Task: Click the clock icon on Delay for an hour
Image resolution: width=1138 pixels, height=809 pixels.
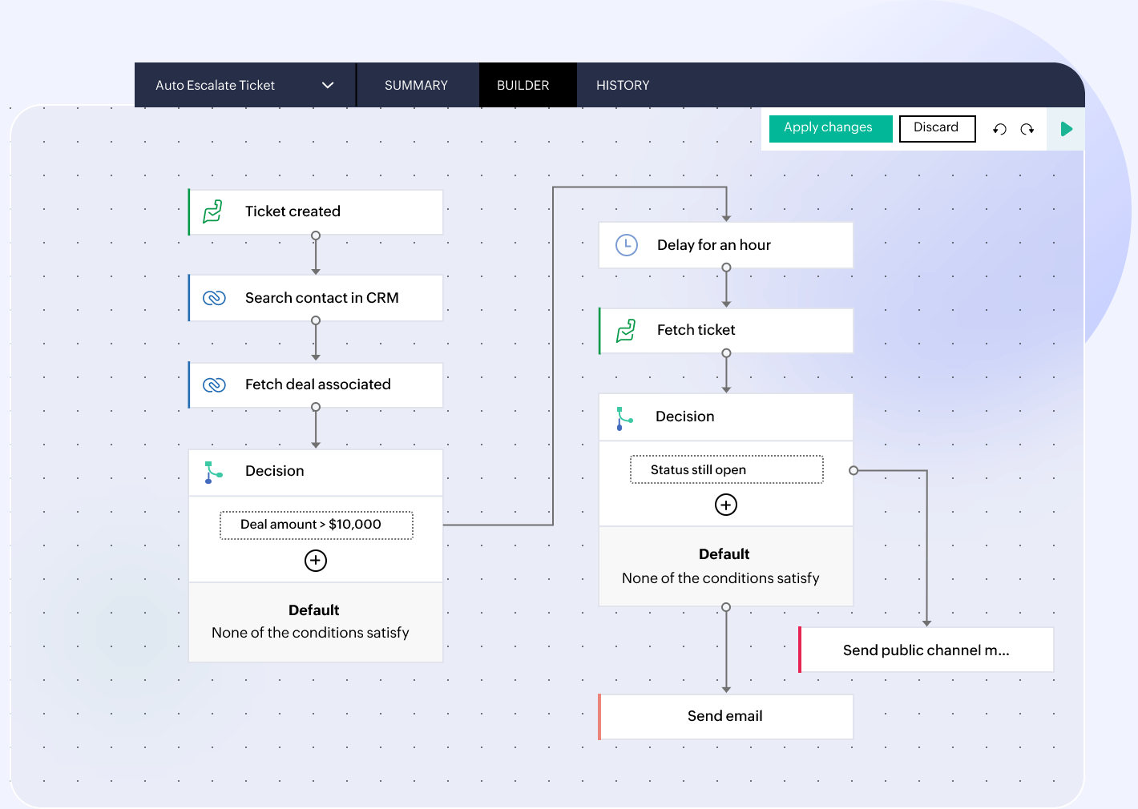Action: [x=626, y=244]
